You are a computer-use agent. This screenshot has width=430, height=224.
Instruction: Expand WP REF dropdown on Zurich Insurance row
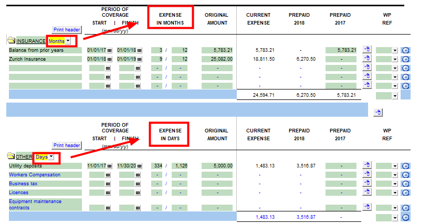395,59
